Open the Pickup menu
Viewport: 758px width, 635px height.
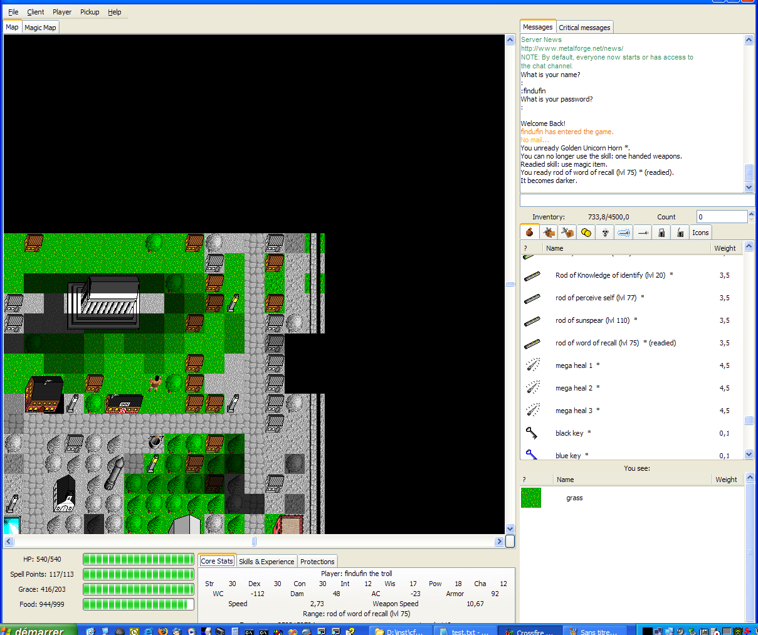(x=90, y=12)
